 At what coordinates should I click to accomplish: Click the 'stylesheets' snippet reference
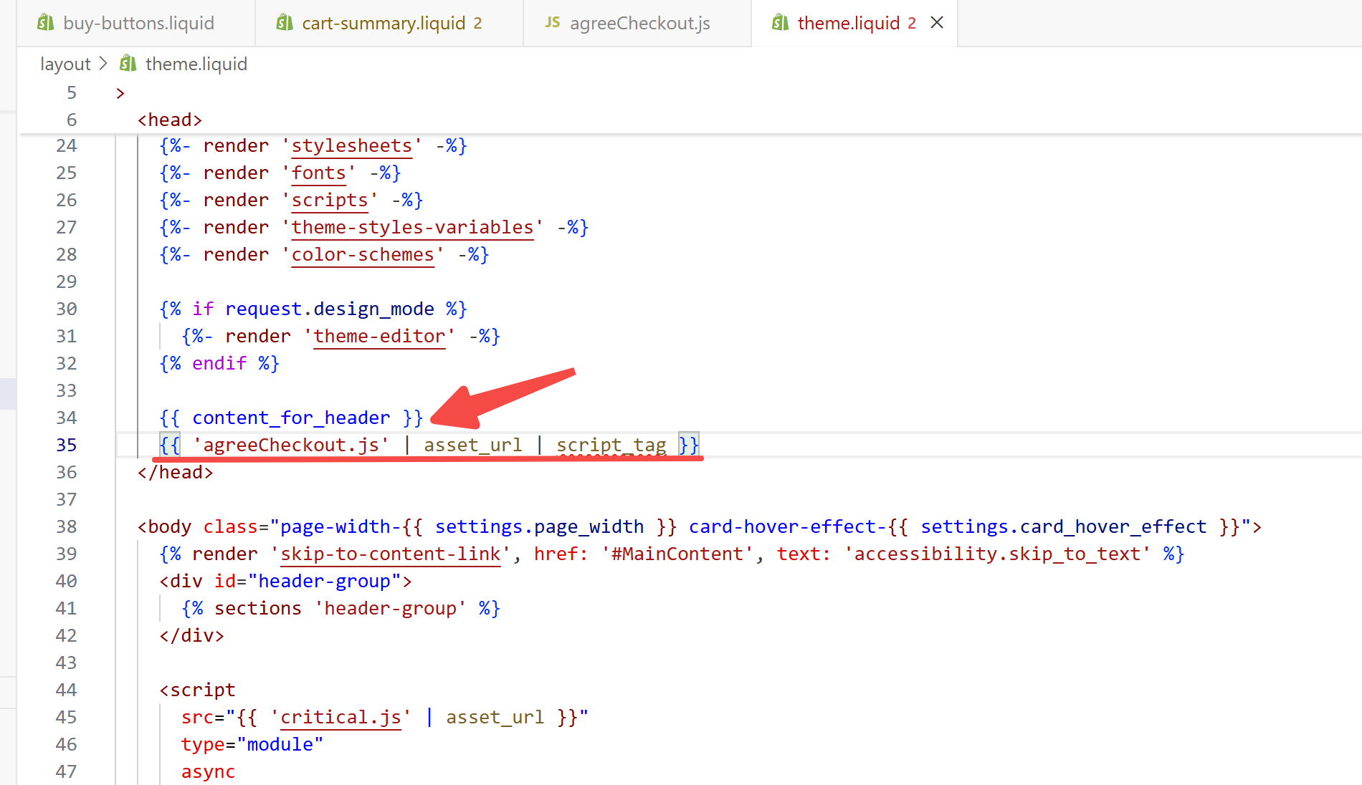351,145
